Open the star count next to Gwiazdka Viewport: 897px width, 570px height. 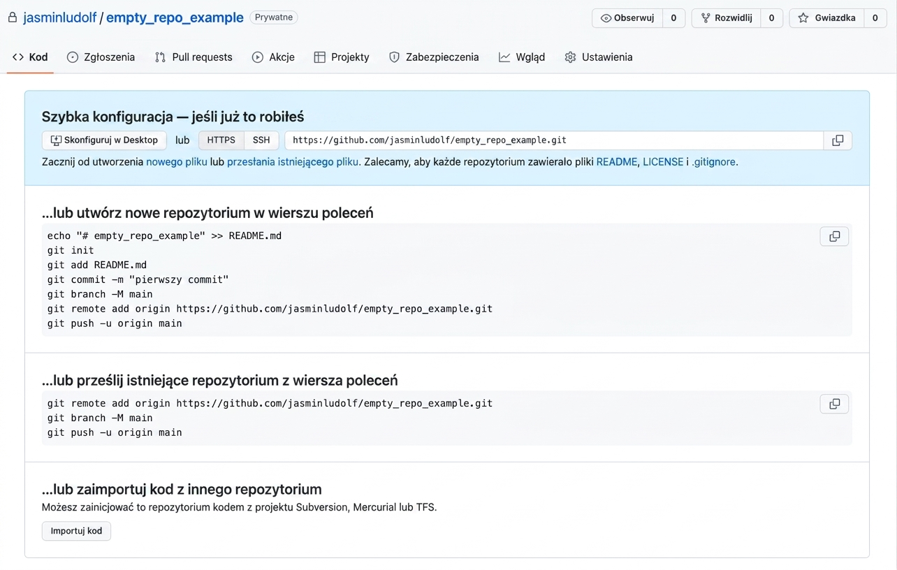(875, 18)
